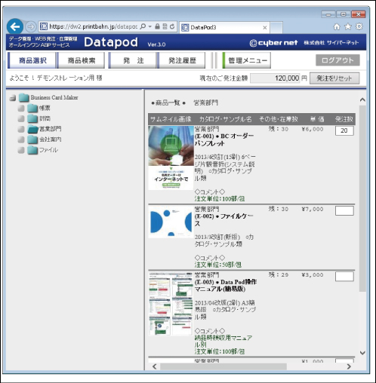Image resolution: width=376 pixels, height=383 pixels.
Task: Click the browser forward arrow button
Action: pos(31,26)
